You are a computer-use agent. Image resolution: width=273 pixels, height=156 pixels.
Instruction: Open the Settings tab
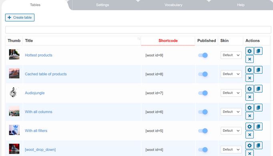pos(102,5)
